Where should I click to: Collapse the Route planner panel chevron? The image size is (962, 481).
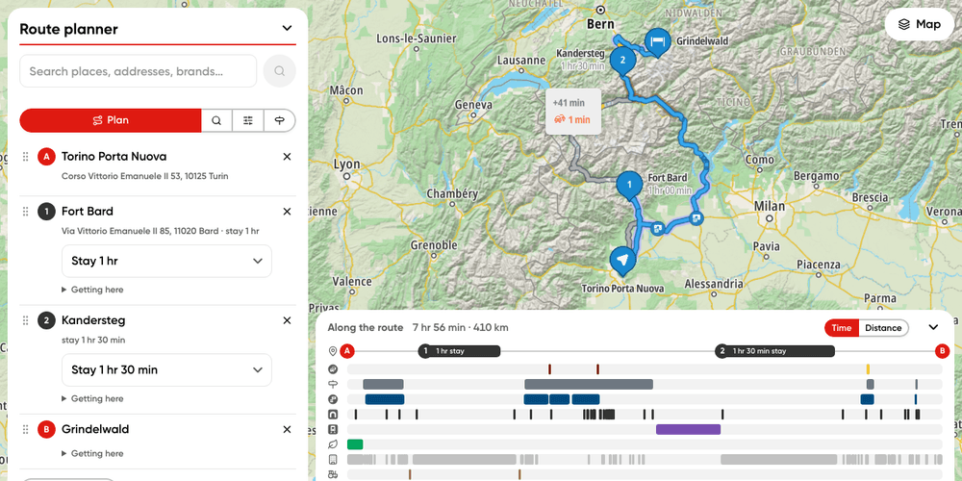coord(287,28)
